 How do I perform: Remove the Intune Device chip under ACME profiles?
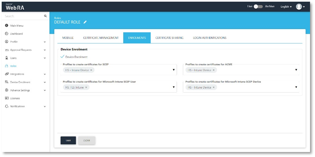point(213,70)
